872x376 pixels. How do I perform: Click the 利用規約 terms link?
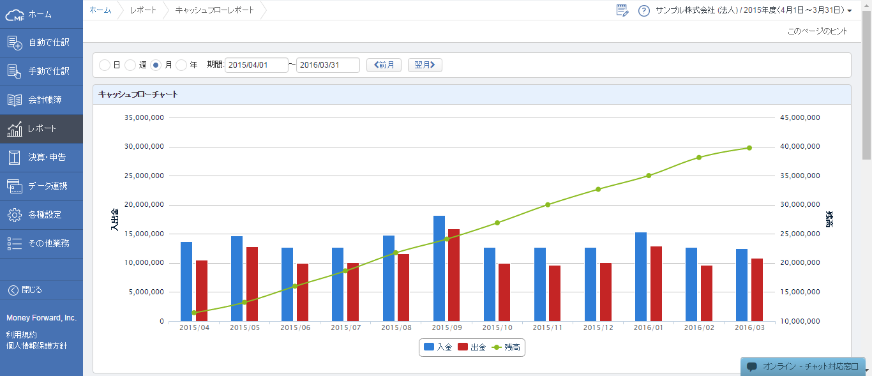(x=22, y=335)
